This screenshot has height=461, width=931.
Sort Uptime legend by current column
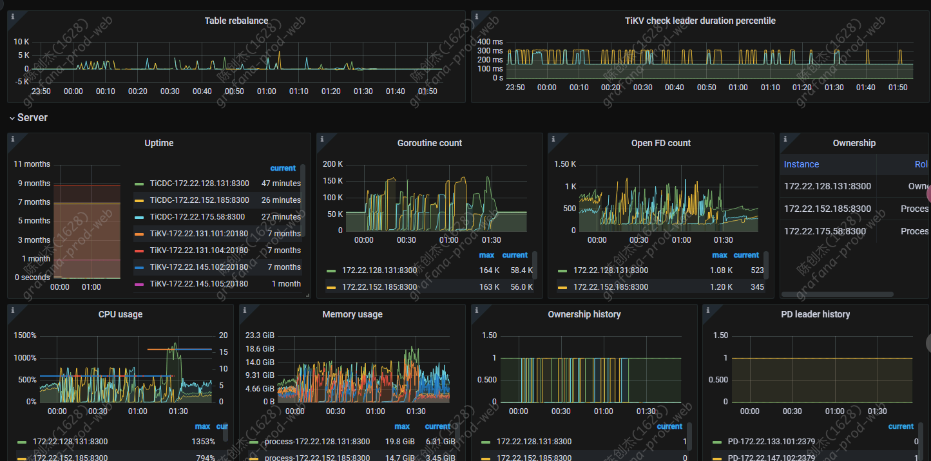[283, 168]
